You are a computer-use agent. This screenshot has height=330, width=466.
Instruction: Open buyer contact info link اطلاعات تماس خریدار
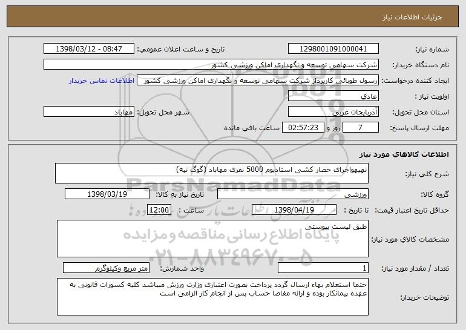point(102,81)
